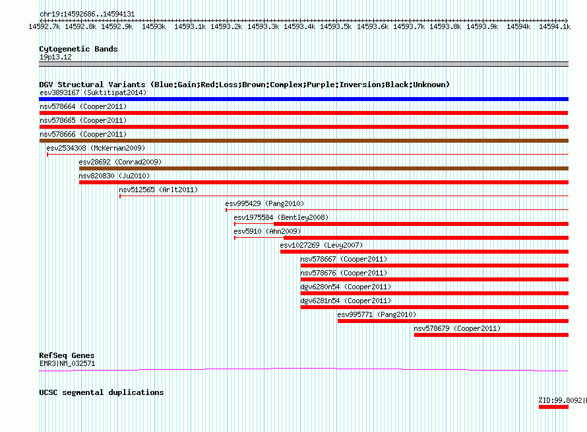587x432 pixels.
Task: Click the brown nsv578666 complex bar
Action: pyautogui.click(x=303, y=141)
